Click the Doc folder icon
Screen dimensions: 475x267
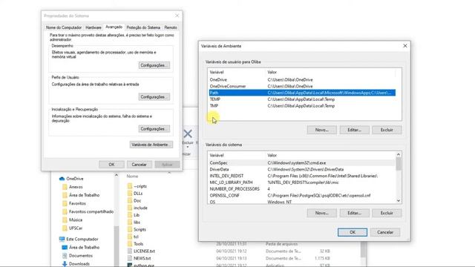point(130,201)
